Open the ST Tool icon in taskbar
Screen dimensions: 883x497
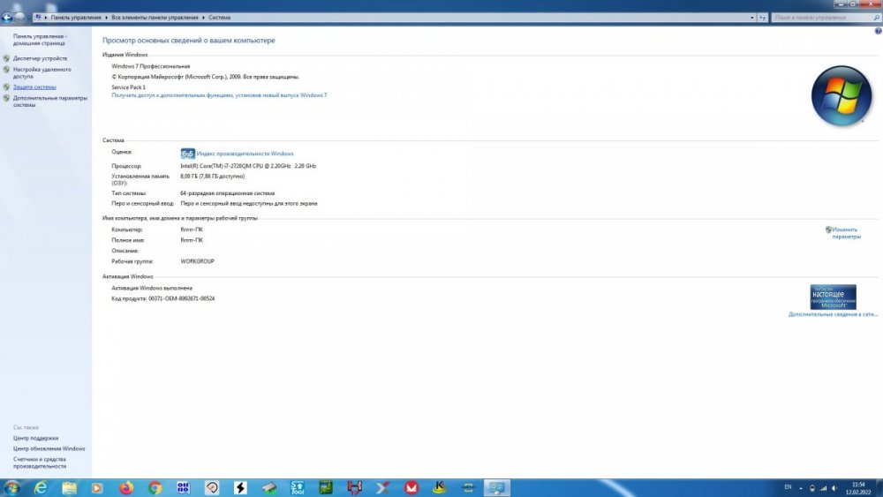(x=298, y=487)
